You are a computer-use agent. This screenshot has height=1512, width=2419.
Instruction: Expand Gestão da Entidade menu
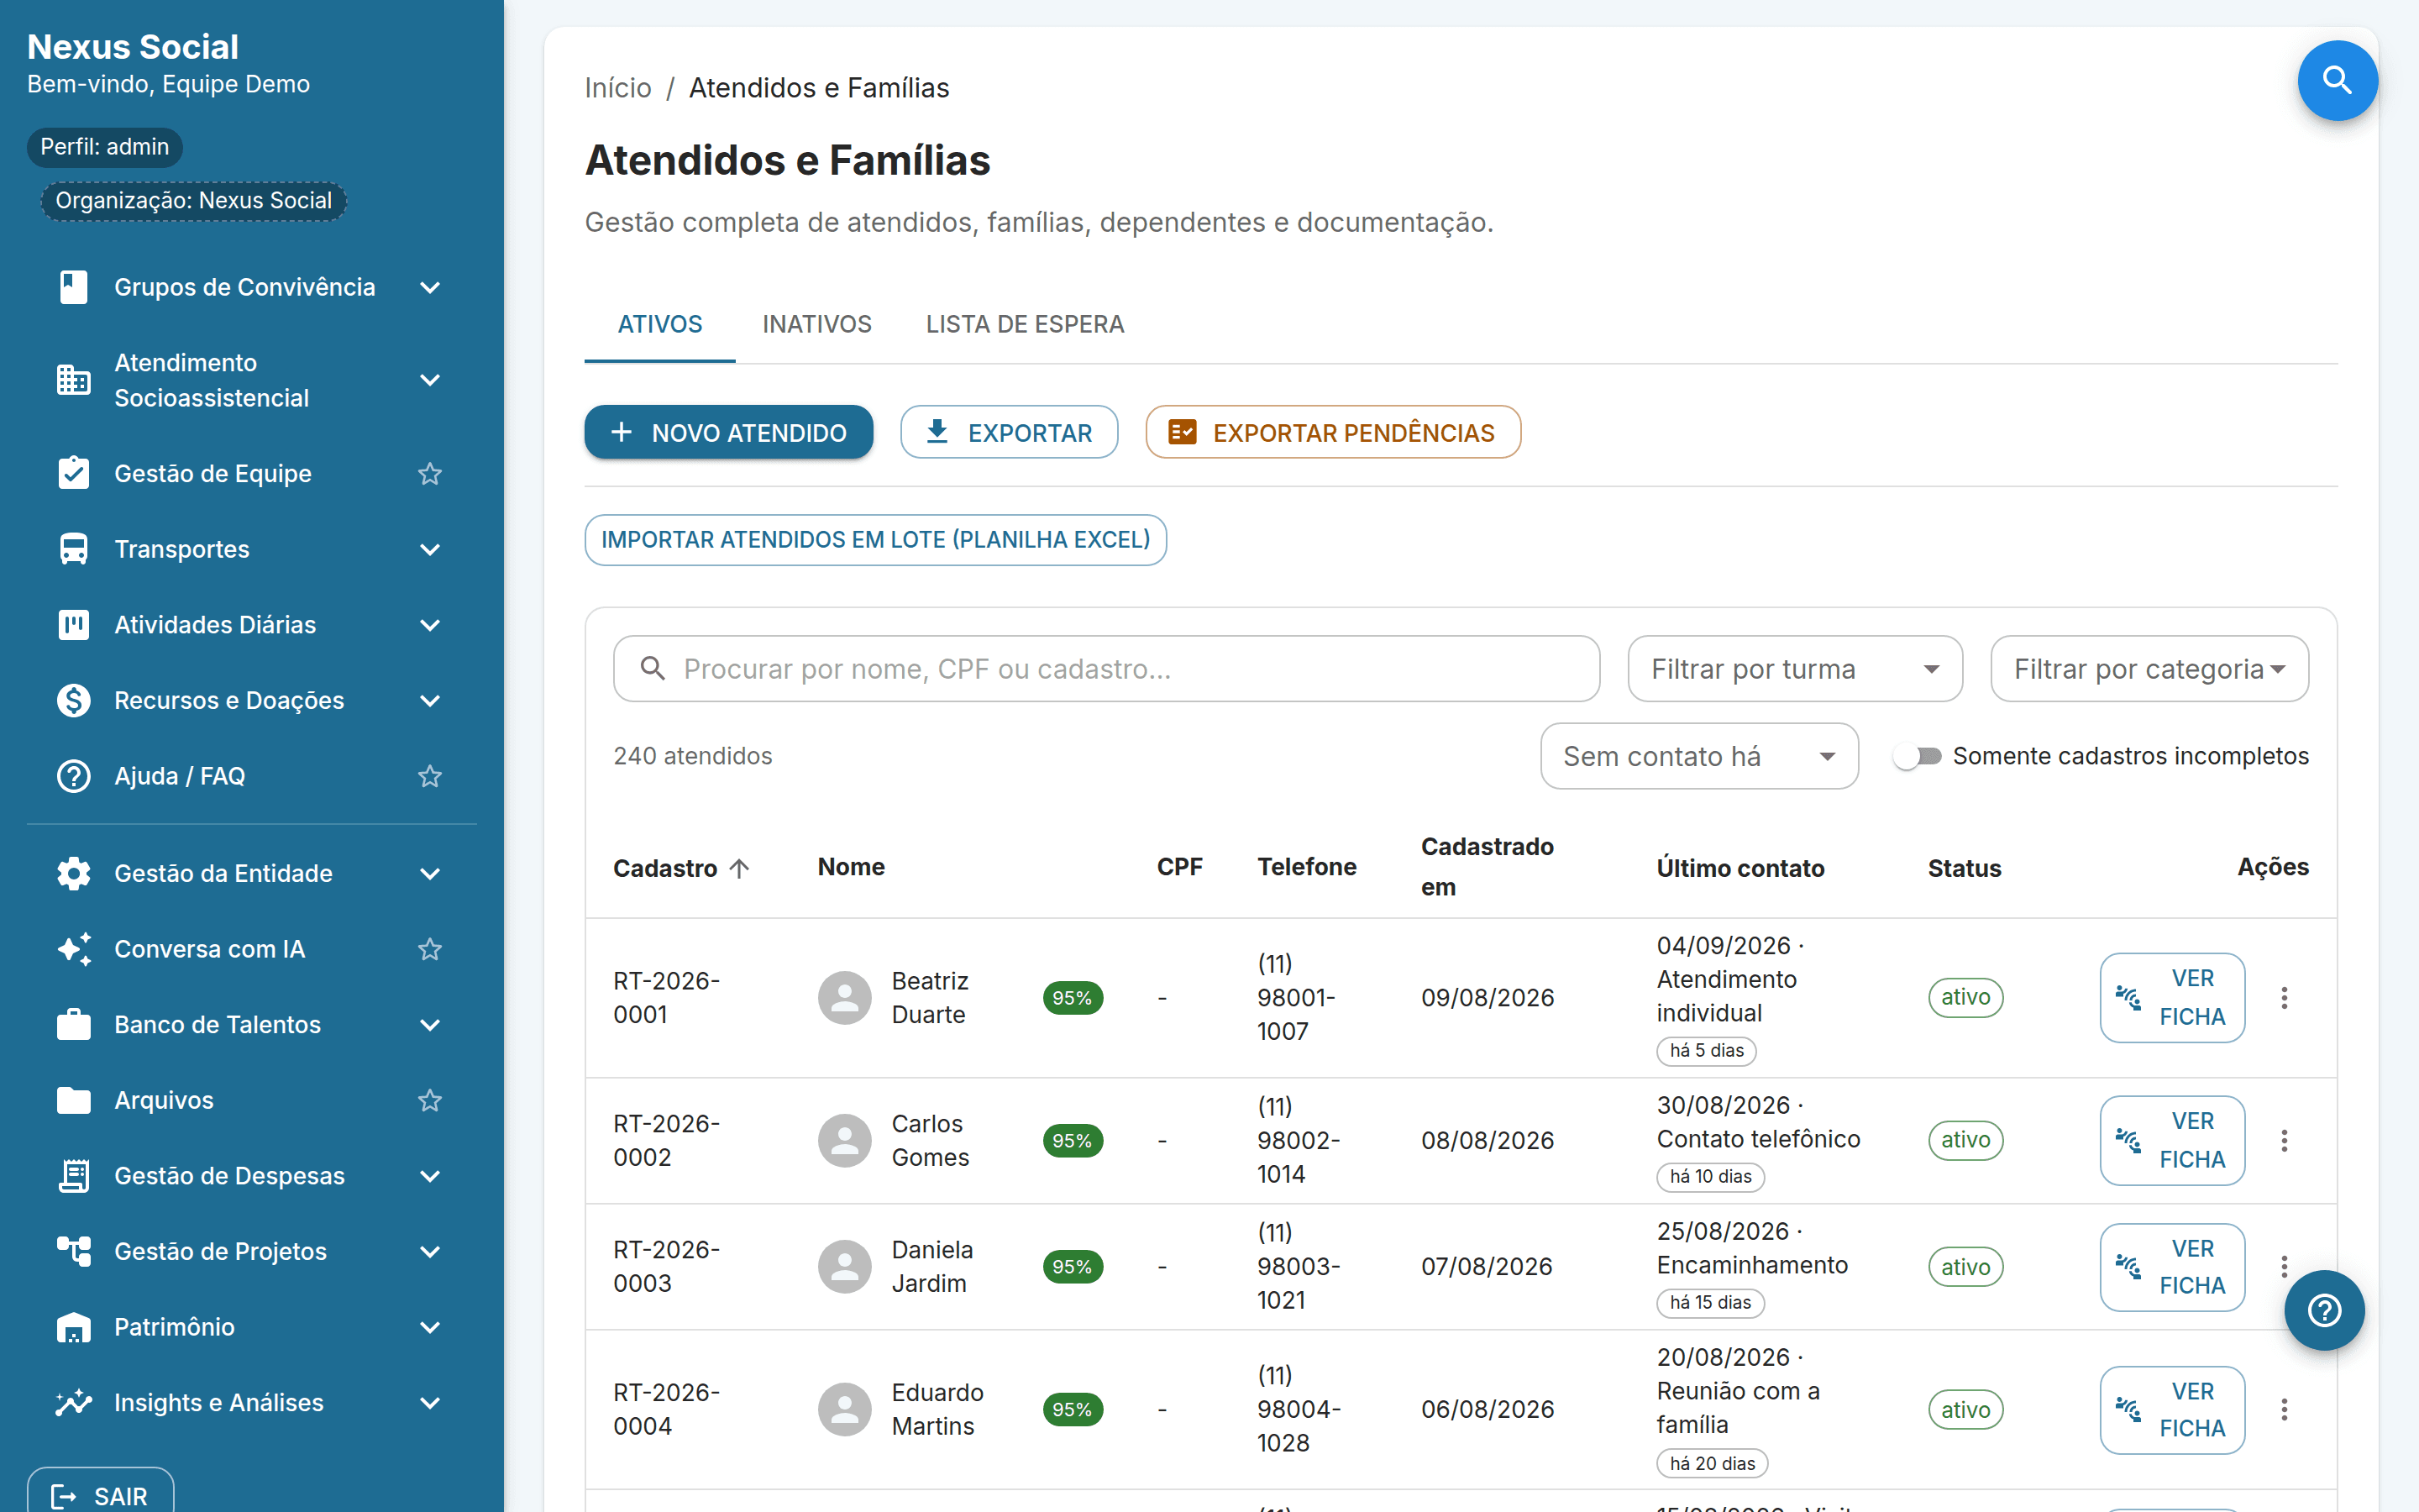click(x=430, y=873)
